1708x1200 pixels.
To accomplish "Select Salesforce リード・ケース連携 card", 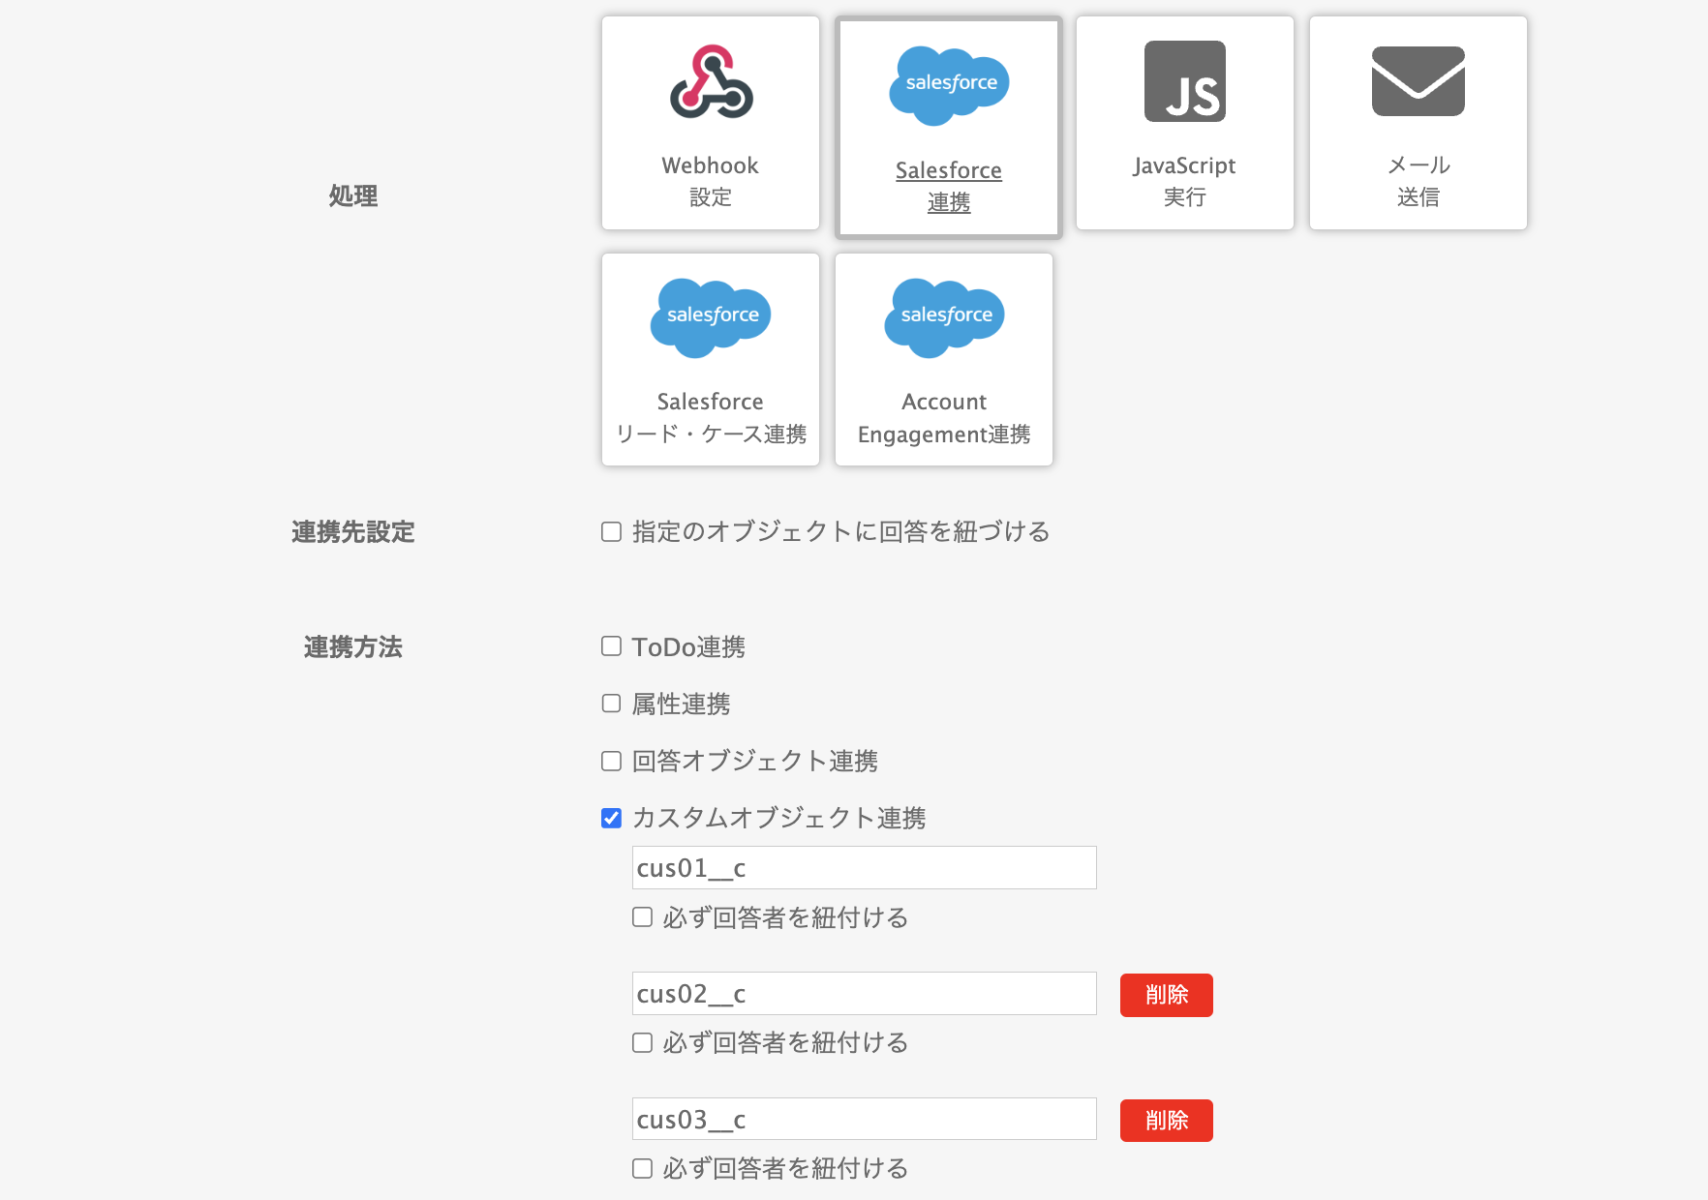I will [x=711, y=360].
